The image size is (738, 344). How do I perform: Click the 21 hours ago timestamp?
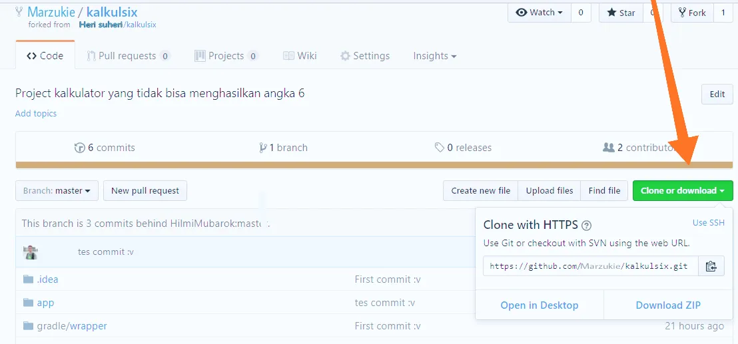click(694, 325)
